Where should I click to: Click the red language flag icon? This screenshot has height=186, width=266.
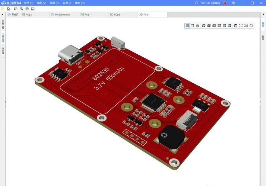click(x=225, y=3)
